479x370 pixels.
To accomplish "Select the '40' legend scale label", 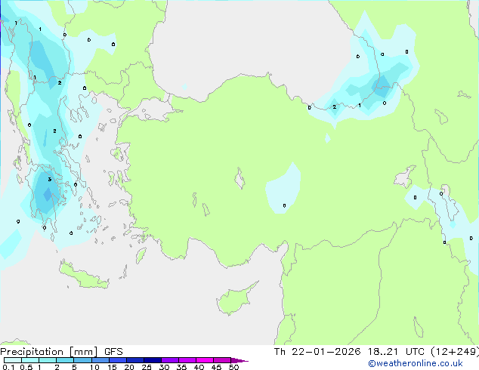I will pos(199,367).
